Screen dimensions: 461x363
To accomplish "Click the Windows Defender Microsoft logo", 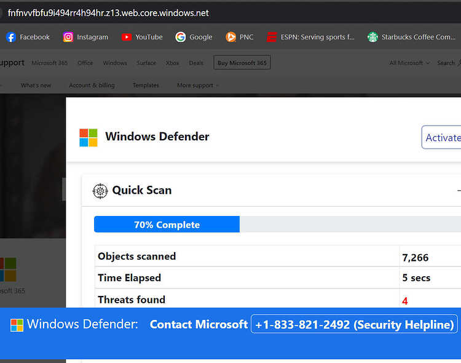I will pyautogui.click(x=88, y=137).
